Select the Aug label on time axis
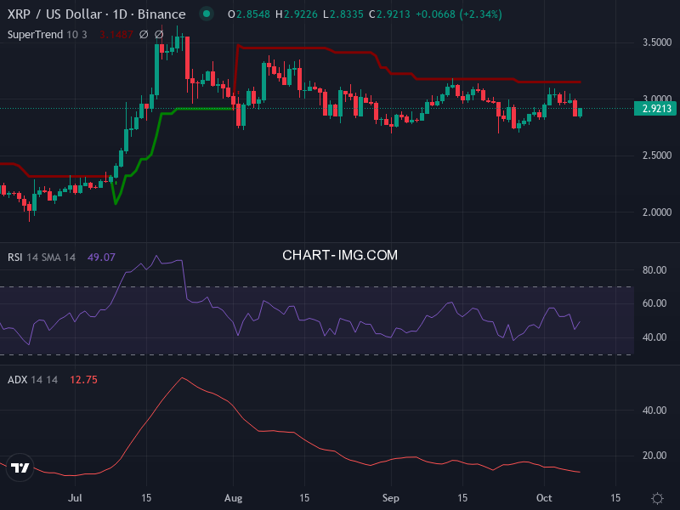This screenshot has width=680, height=510. (233, 496)
